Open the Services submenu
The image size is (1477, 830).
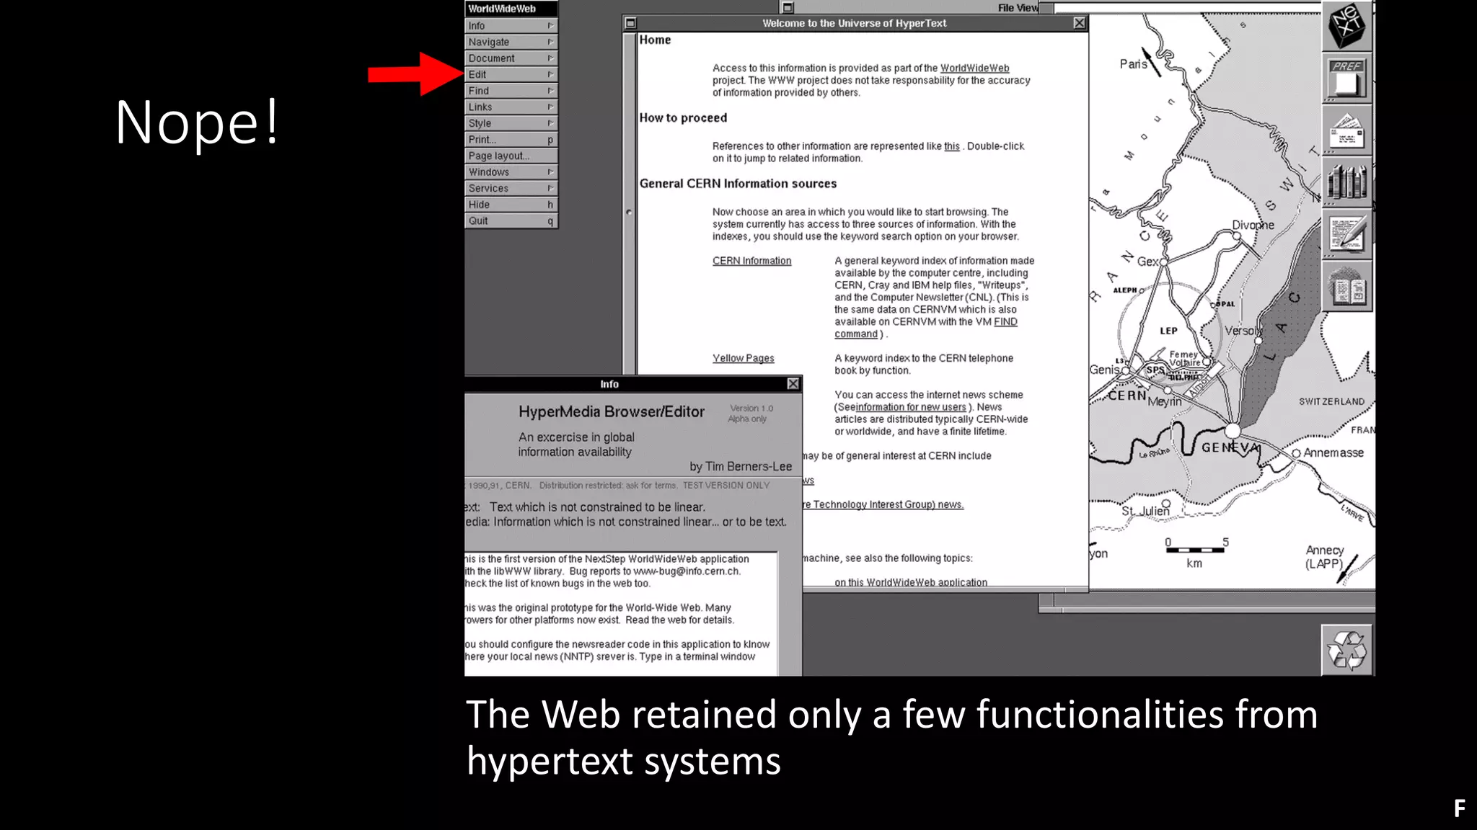click(x=511, y=188)
